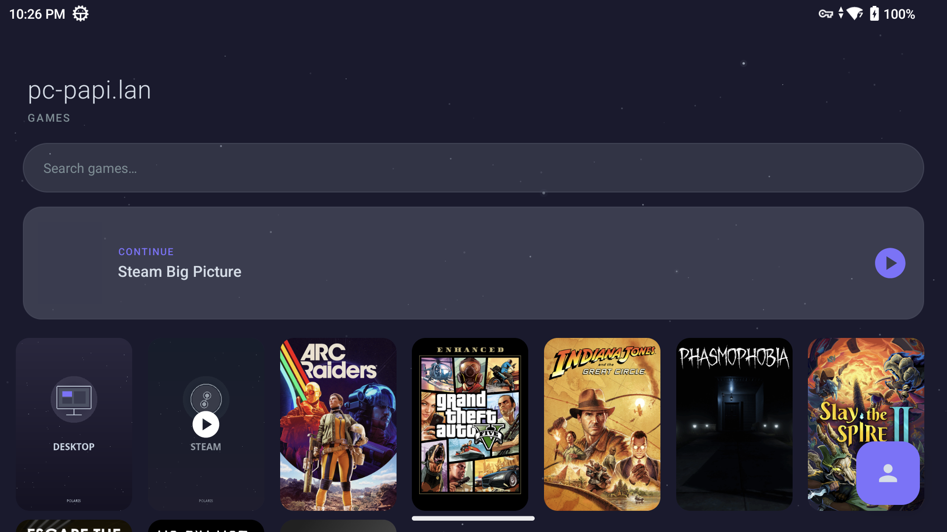This screenshot has height=532, width=947.
Task: Click the 10:26 PM clock
Action: [x=37, y=14]
